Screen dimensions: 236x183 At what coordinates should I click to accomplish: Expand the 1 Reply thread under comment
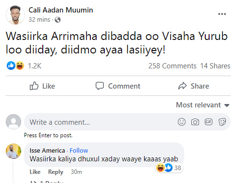[x=48, y=182]
